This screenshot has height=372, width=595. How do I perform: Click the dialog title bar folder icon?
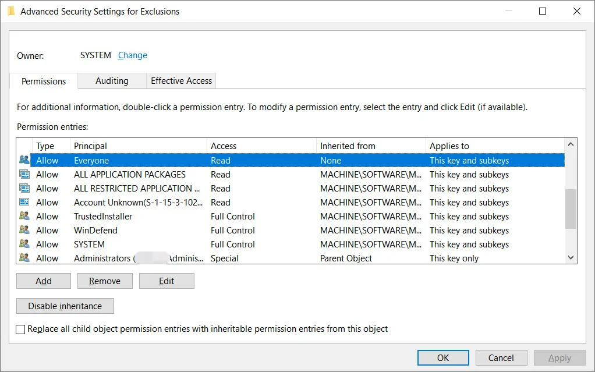(x=11, y=11)
